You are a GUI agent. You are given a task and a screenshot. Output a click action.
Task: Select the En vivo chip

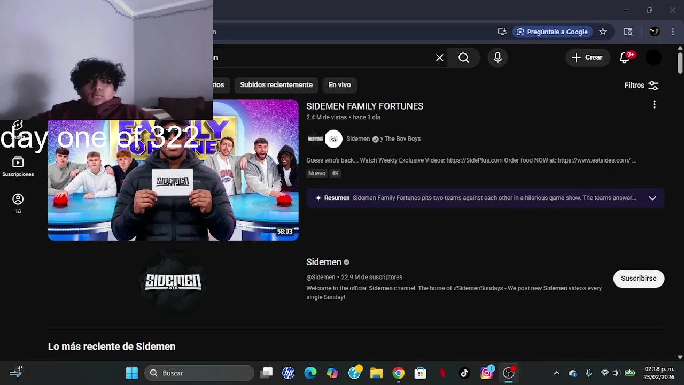tap(339, 85)
